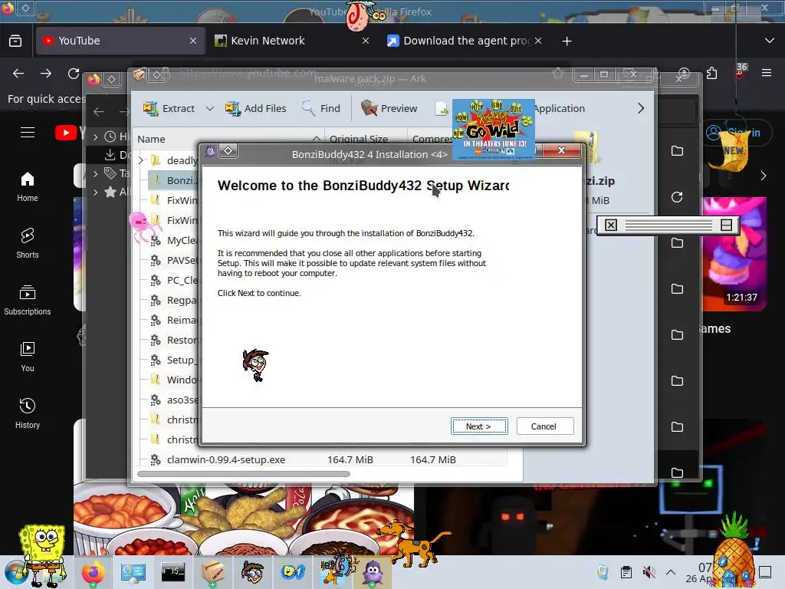Click the Extract button in Ark toolbar
The width and height of the screenshot is (785, 589).
[x=168, y=108]
